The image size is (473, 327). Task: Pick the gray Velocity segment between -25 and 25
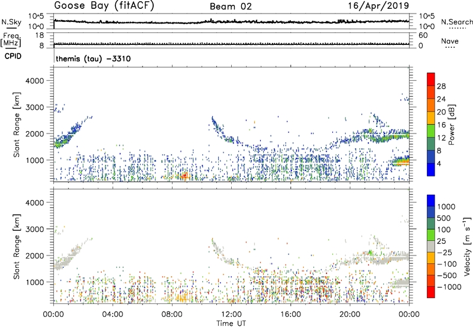click(431, 246)
